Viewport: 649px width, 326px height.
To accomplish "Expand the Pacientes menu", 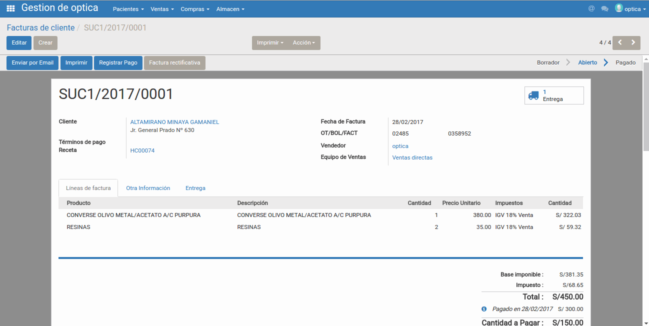I will tap(128, 9).
